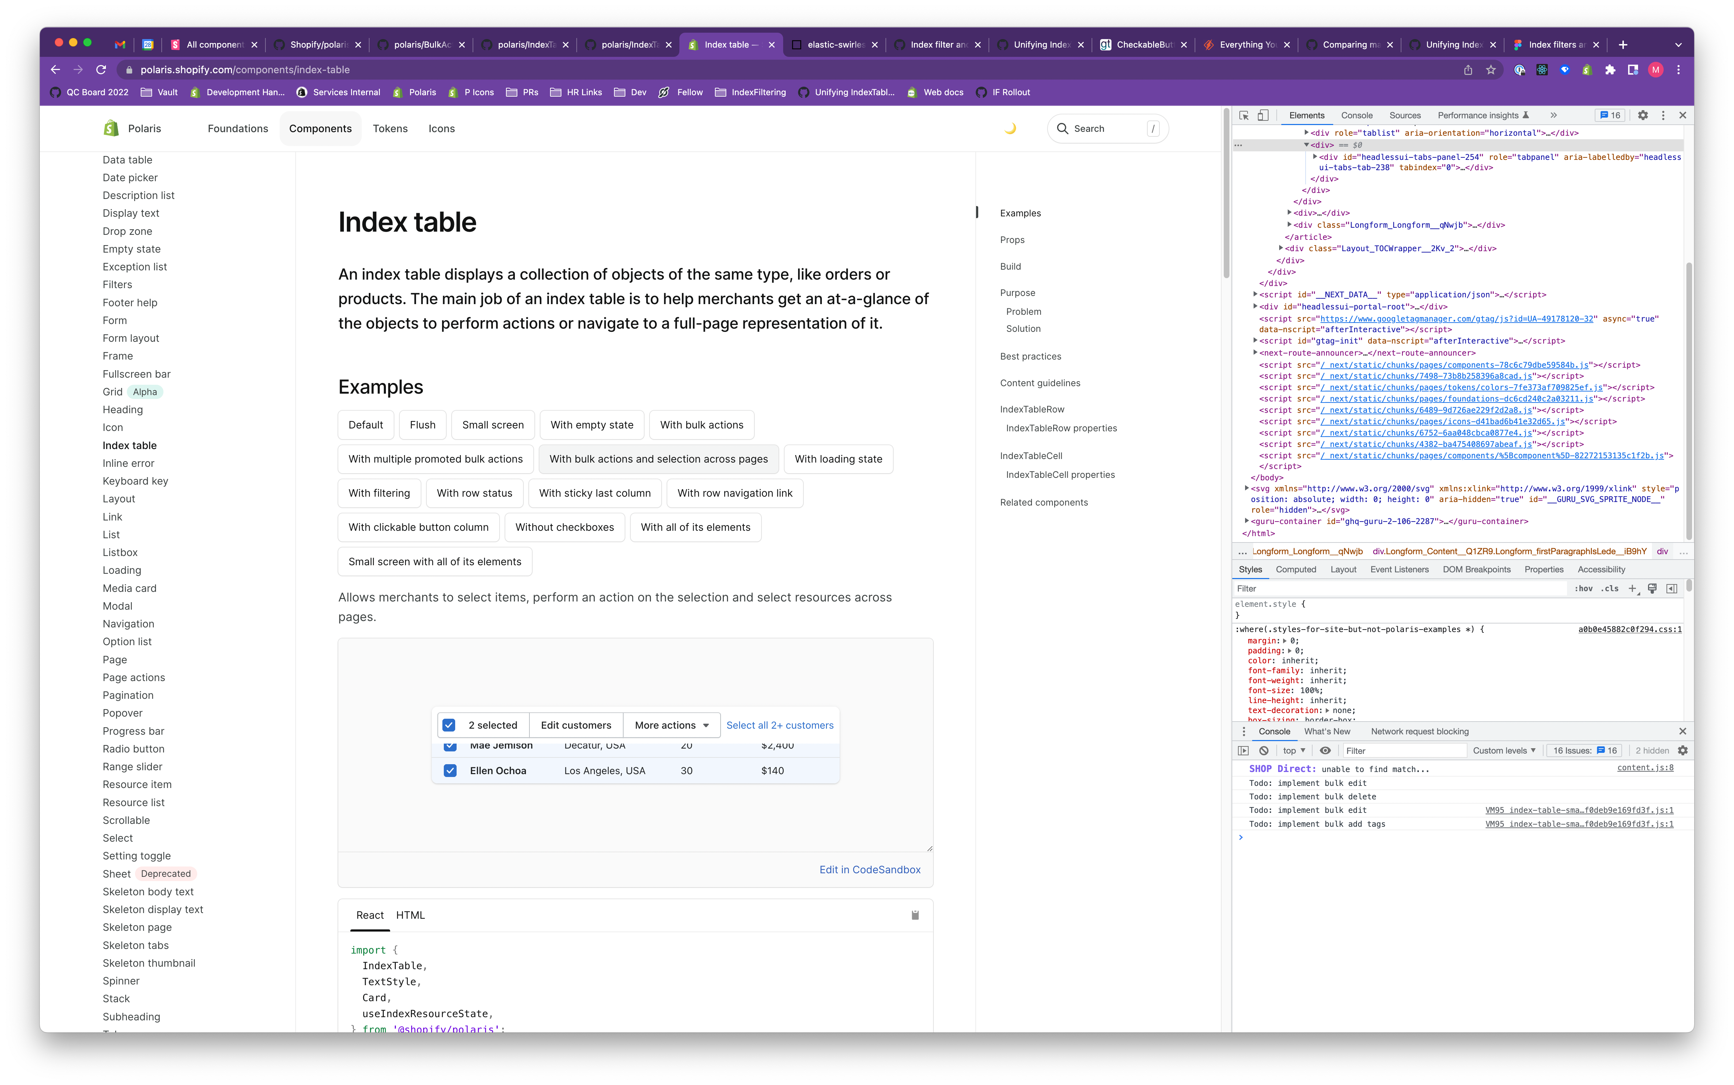Image resolution: width=1734 pixels, height=1085 pixels.
Task: Open DevTools settings gear icon
Action: (x=1642, y=115)
